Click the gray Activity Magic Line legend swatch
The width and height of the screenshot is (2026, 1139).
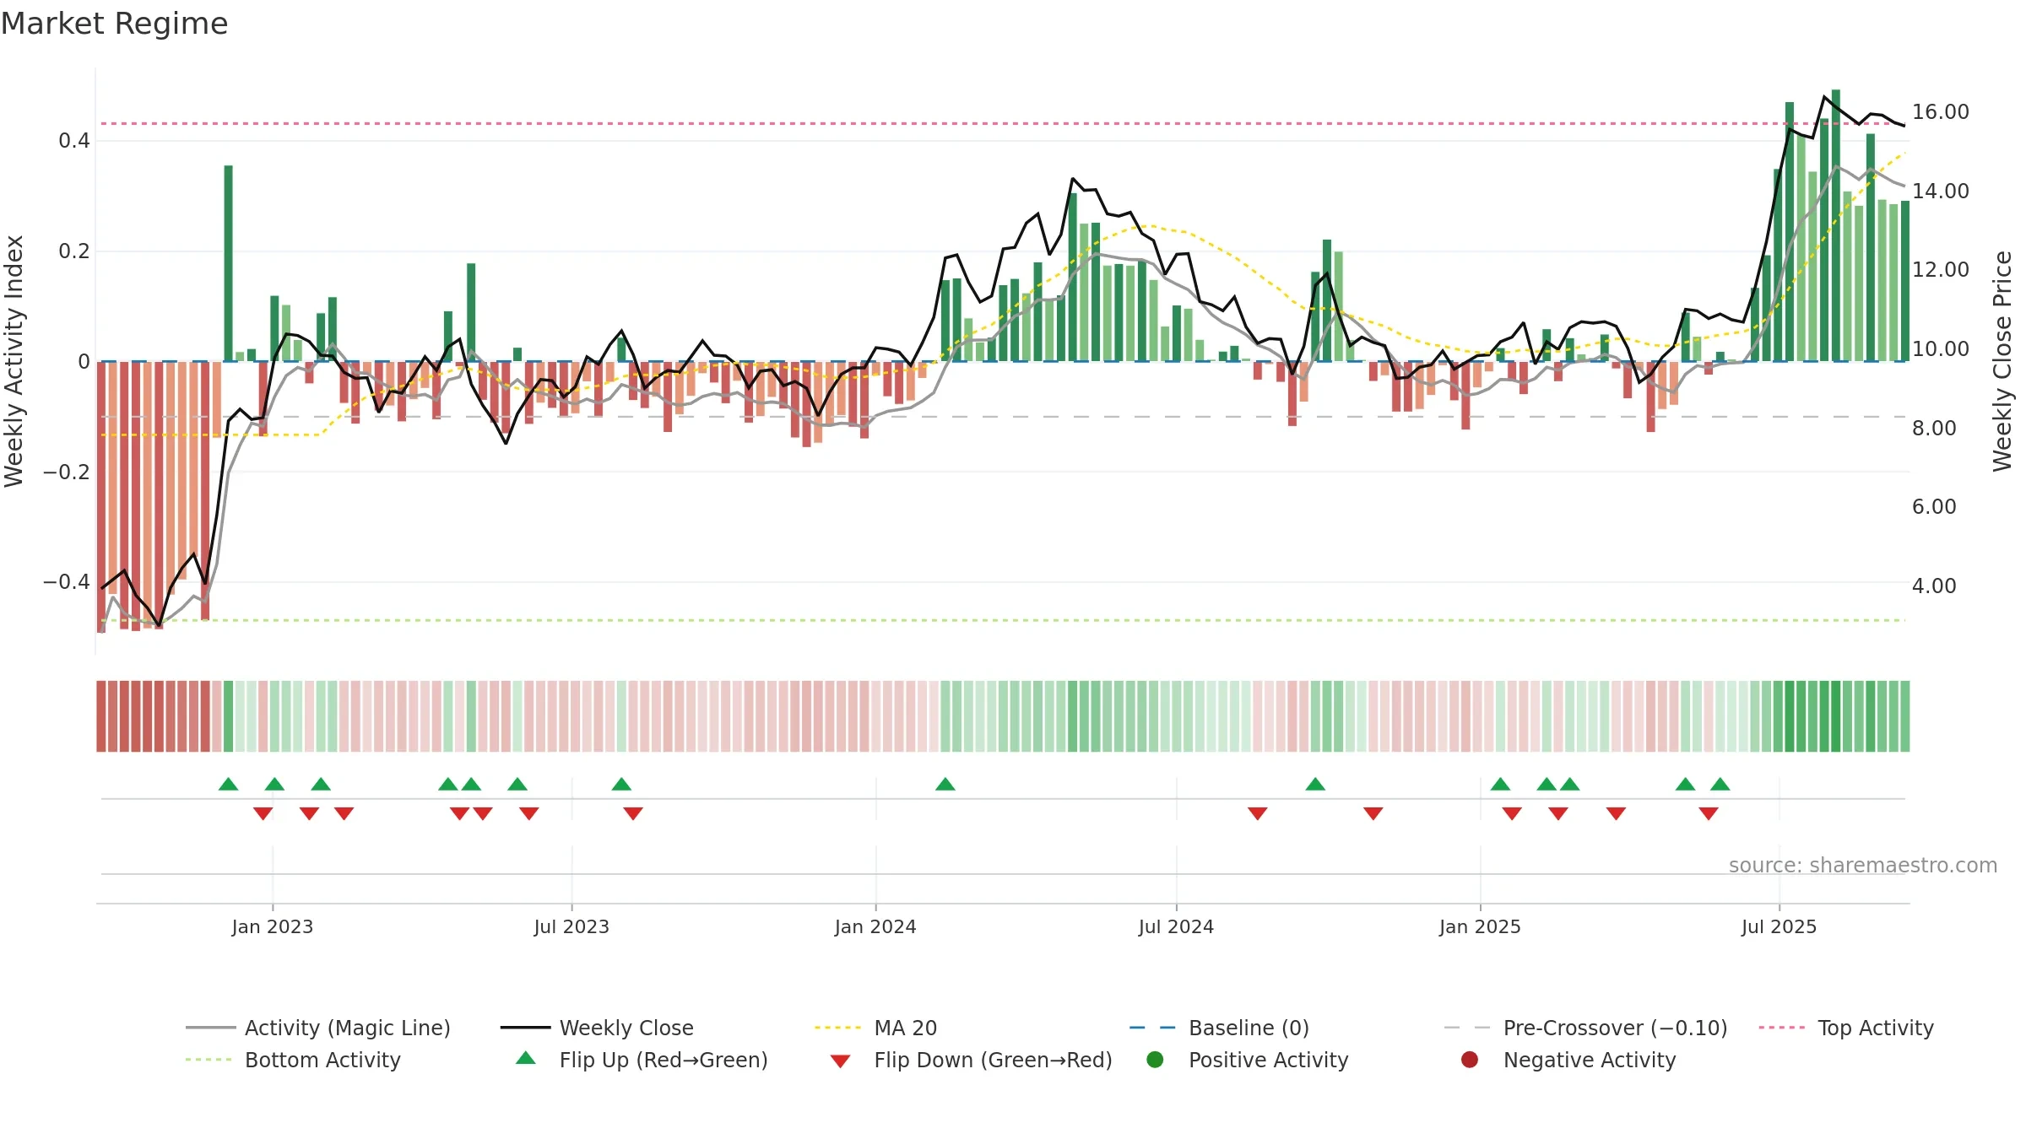210,1028
